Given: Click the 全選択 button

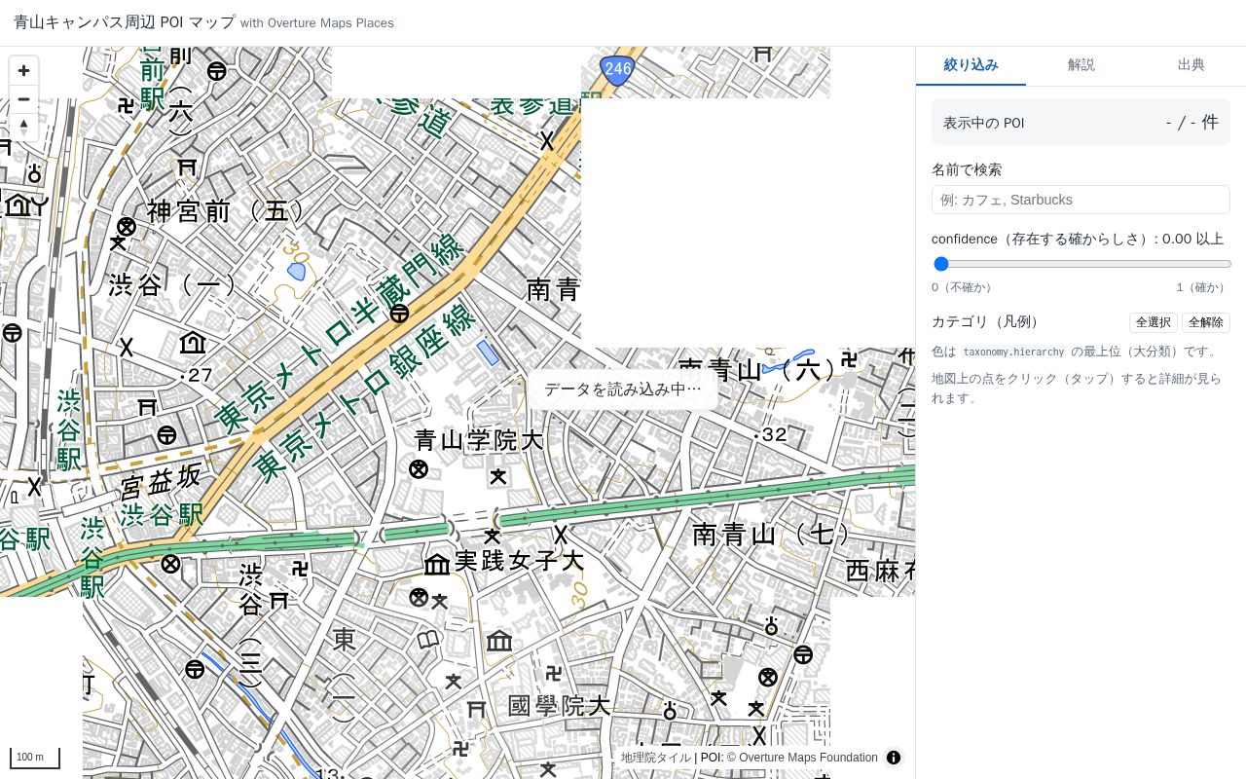Looking at the screenshot, I should click(1154, 322).
